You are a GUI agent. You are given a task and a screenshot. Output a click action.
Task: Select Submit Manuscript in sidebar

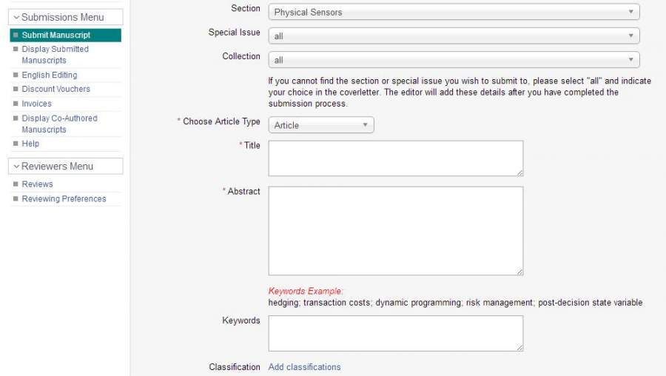[x=56, y=35]
